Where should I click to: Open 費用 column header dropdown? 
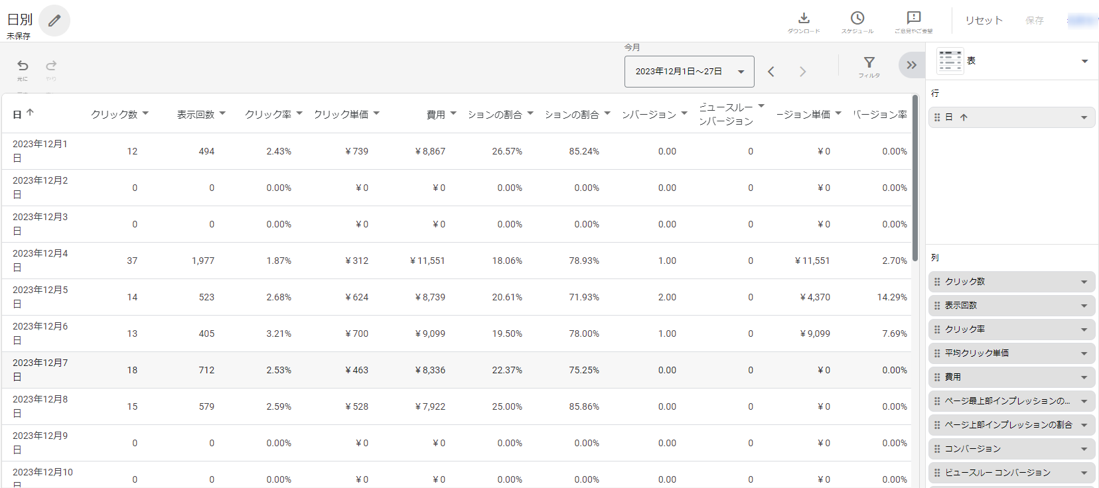[x=453, y=113]
